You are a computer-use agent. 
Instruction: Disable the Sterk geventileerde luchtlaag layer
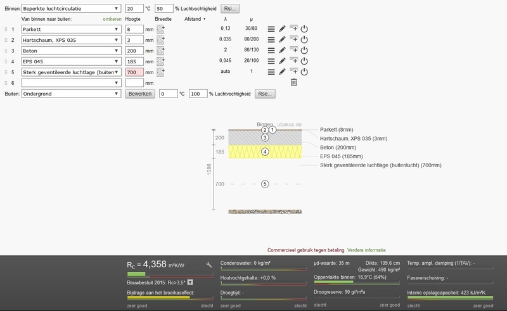[x=304, y=72]
